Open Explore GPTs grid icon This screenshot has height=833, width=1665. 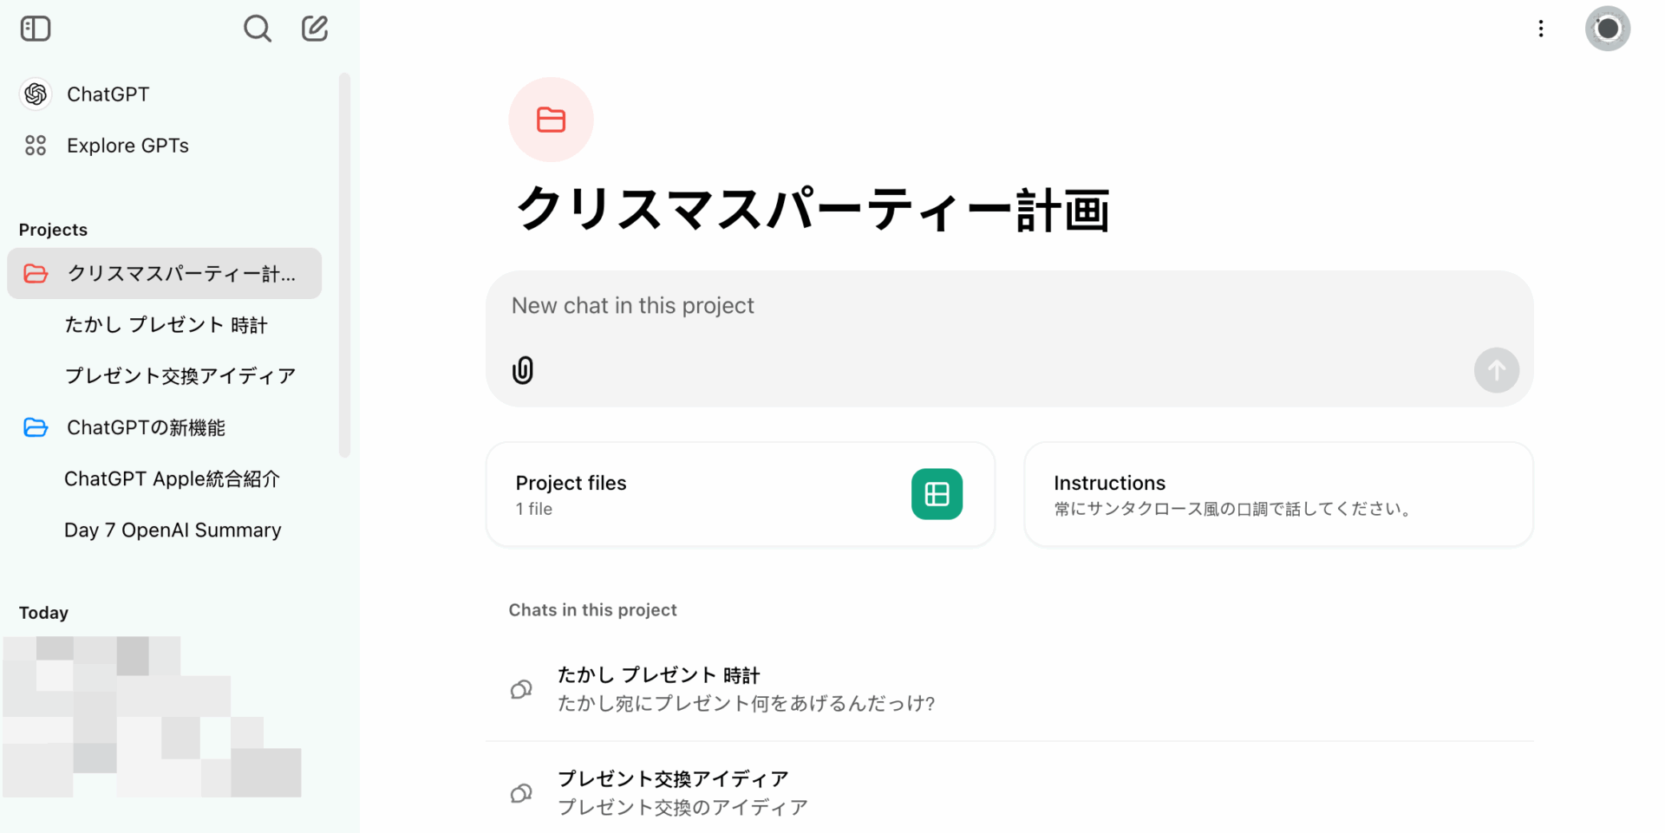pos(36,146)
